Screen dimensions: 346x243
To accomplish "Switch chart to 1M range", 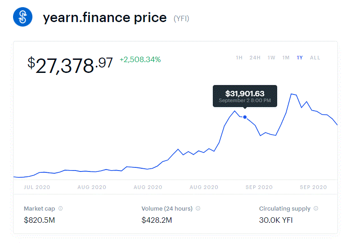I will pyautogui.click(x=286, y=58).
